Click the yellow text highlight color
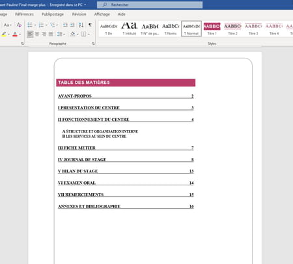The image size is (293, 264). pyautogui.click(x=4, y=34)
